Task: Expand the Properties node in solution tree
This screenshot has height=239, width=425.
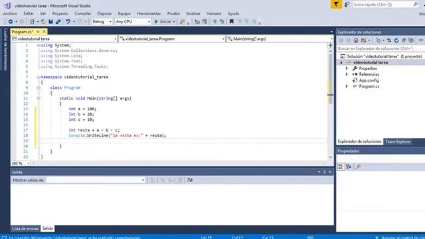Action: click(x=347, y=68)
